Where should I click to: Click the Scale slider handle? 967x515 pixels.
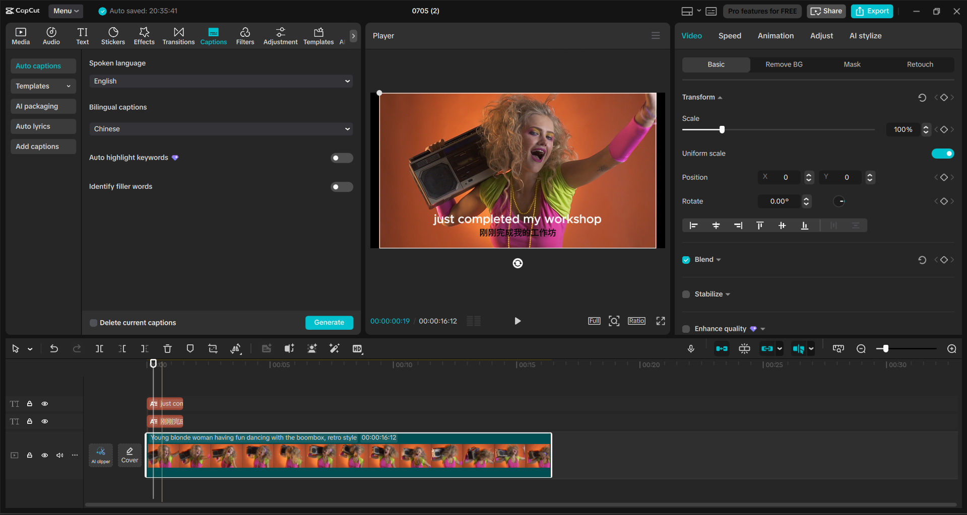pyautogui.click(x=722, y=130)
